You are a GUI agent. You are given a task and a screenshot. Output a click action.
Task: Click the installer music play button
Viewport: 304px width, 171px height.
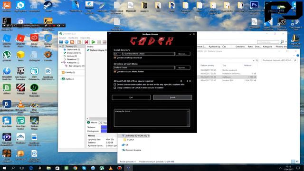click(188, 81)
